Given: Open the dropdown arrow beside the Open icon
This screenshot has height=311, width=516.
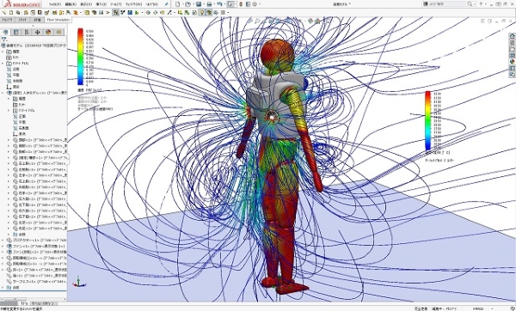Looking at the screenshot, I should [193, 4].
